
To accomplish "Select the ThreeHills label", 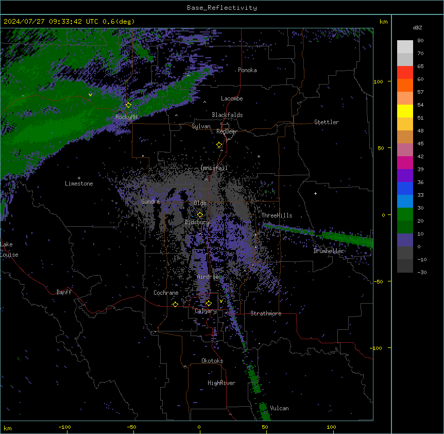I will point(277,215).
